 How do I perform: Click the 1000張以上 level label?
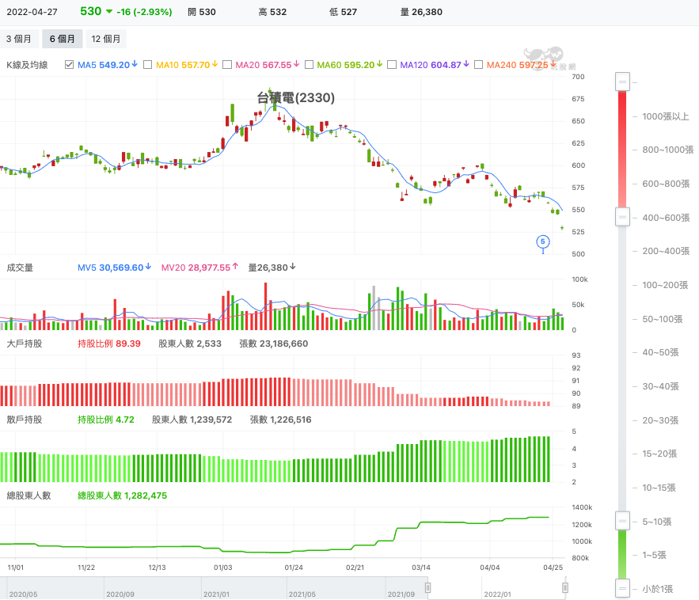point(665,116)
